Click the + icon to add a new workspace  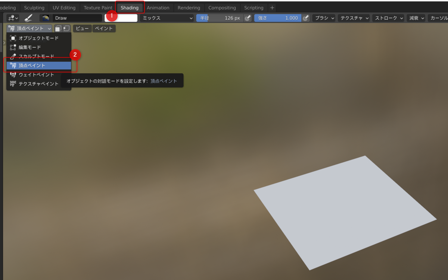272,7
